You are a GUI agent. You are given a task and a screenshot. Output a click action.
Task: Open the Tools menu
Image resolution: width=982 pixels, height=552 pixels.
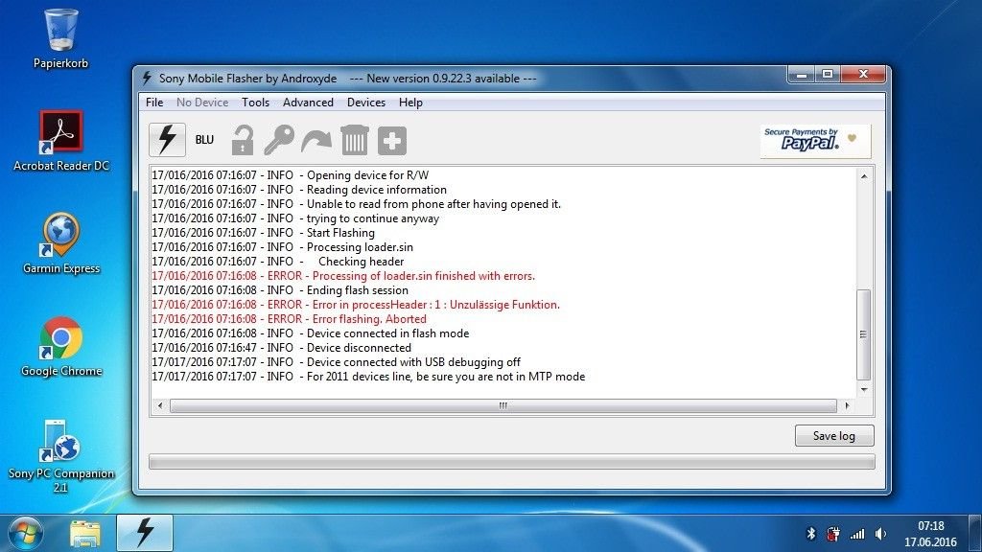[x=255, y=103]
